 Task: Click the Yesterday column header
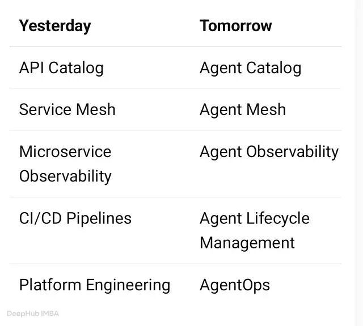pos(55,26)
